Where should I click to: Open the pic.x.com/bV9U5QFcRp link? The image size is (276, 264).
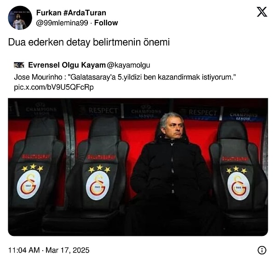tap(54, 87)
